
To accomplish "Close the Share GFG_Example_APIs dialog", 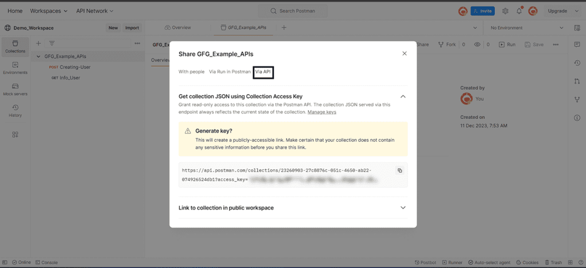I will (405, 53).
